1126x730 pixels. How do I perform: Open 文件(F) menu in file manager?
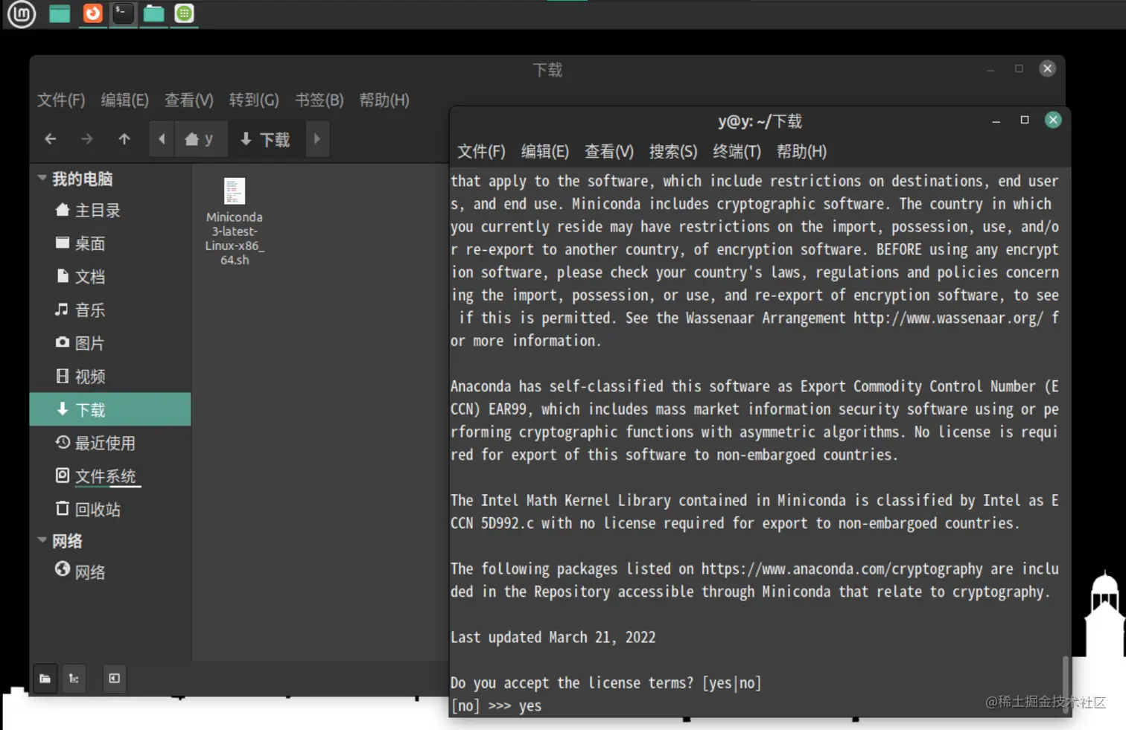[x=61, y=100]
